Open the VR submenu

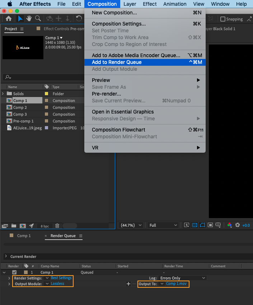[x=145, y=148]
